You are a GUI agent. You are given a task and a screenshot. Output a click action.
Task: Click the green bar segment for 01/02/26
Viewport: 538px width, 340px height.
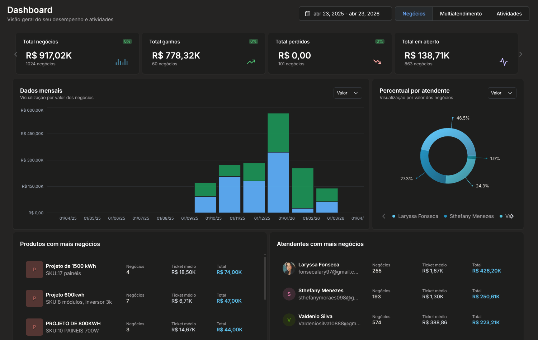pyautogui.click(x=303, y=188)
